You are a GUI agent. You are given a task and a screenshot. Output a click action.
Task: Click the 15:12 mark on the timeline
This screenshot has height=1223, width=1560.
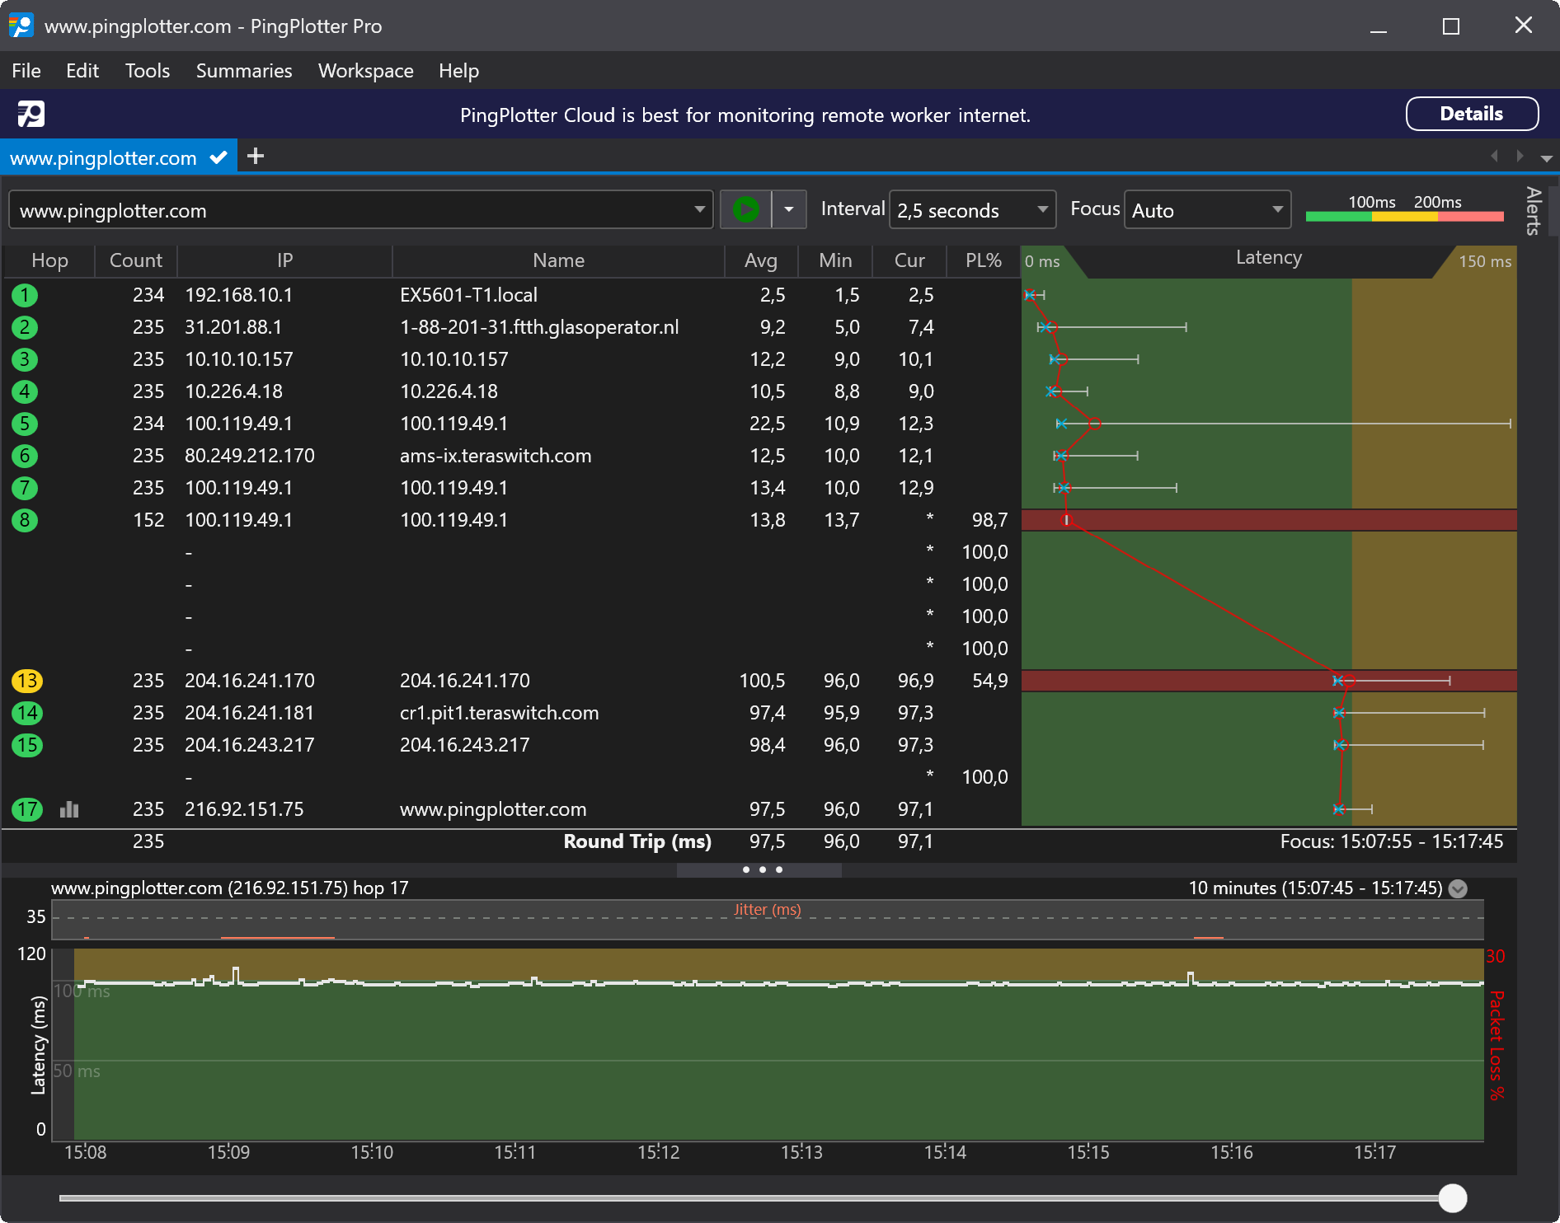pyautogui.click(x=658, y=1152)
